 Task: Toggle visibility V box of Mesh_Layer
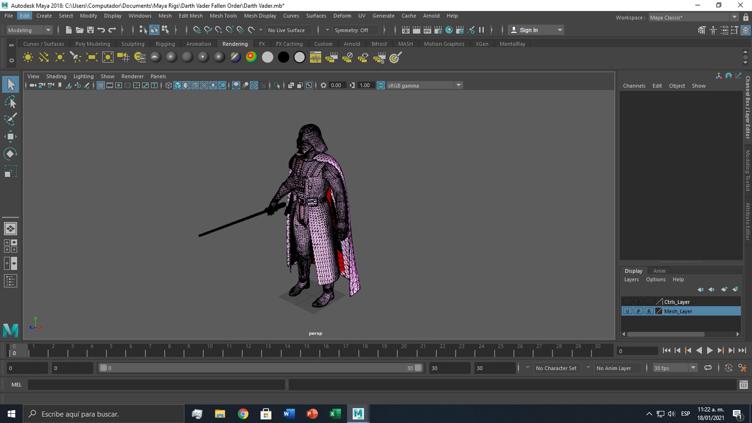[x=627, y=311]
